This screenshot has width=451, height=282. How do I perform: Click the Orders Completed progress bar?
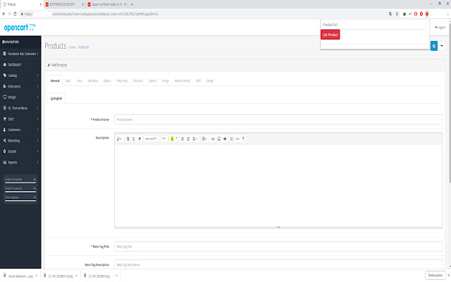click(20, 183)
